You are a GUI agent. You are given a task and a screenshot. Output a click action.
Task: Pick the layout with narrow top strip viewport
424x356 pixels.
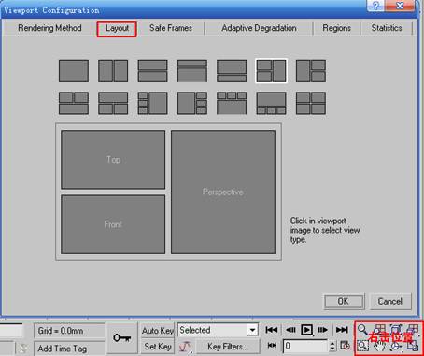tap(192, 71)
